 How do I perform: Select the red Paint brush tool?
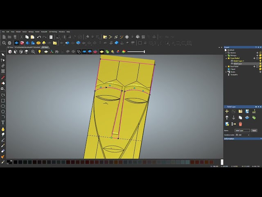3,78
